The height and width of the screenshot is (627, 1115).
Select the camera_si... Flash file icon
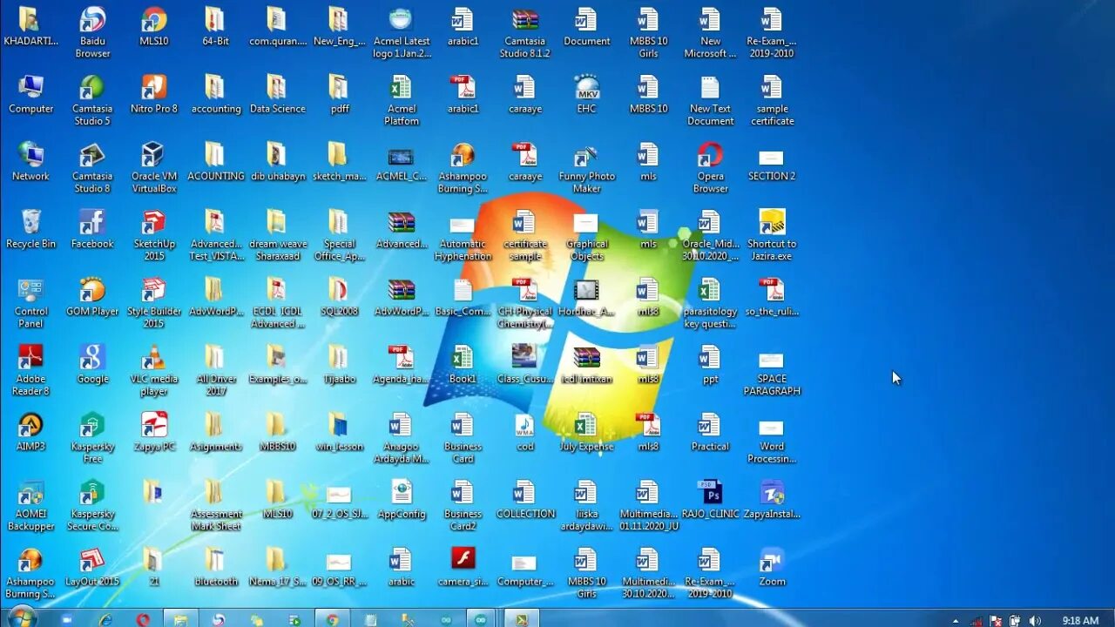click(463, 567)
